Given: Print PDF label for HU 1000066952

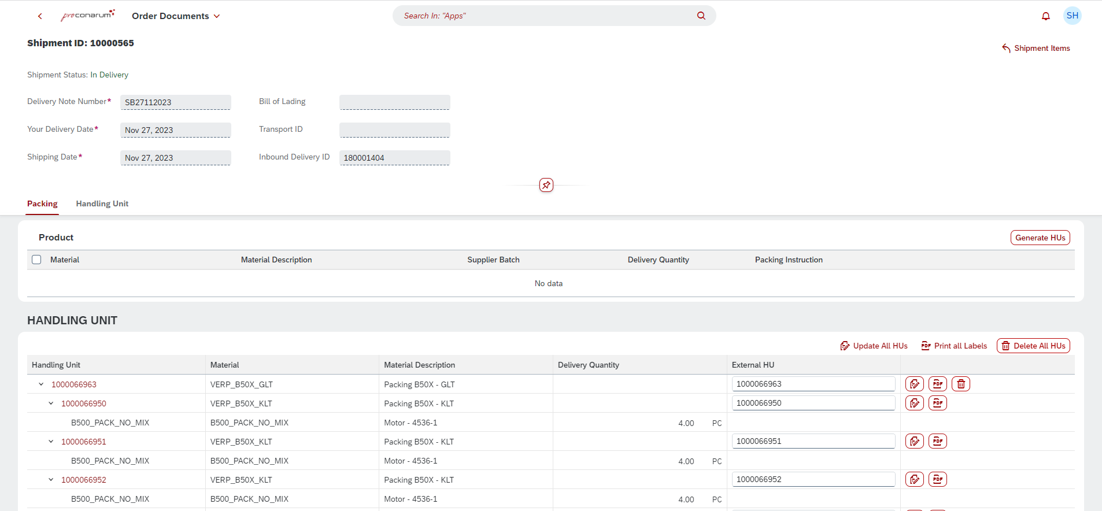Looking at the screenshot, I should point(937,479).
